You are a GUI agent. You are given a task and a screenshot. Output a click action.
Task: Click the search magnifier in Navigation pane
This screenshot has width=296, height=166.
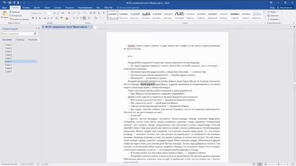tap(35, 34)
